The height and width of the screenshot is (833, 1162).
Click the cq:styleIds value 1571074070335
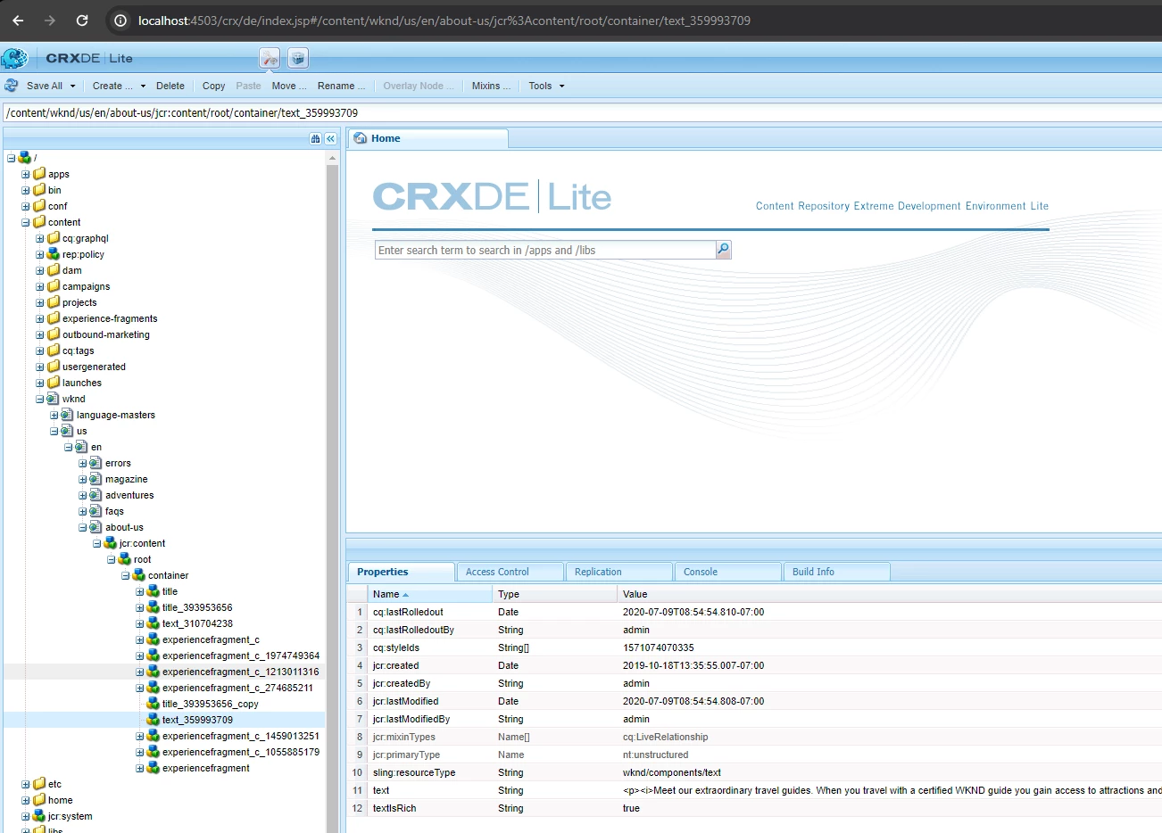pyautogui.click(x=659, y=647)
